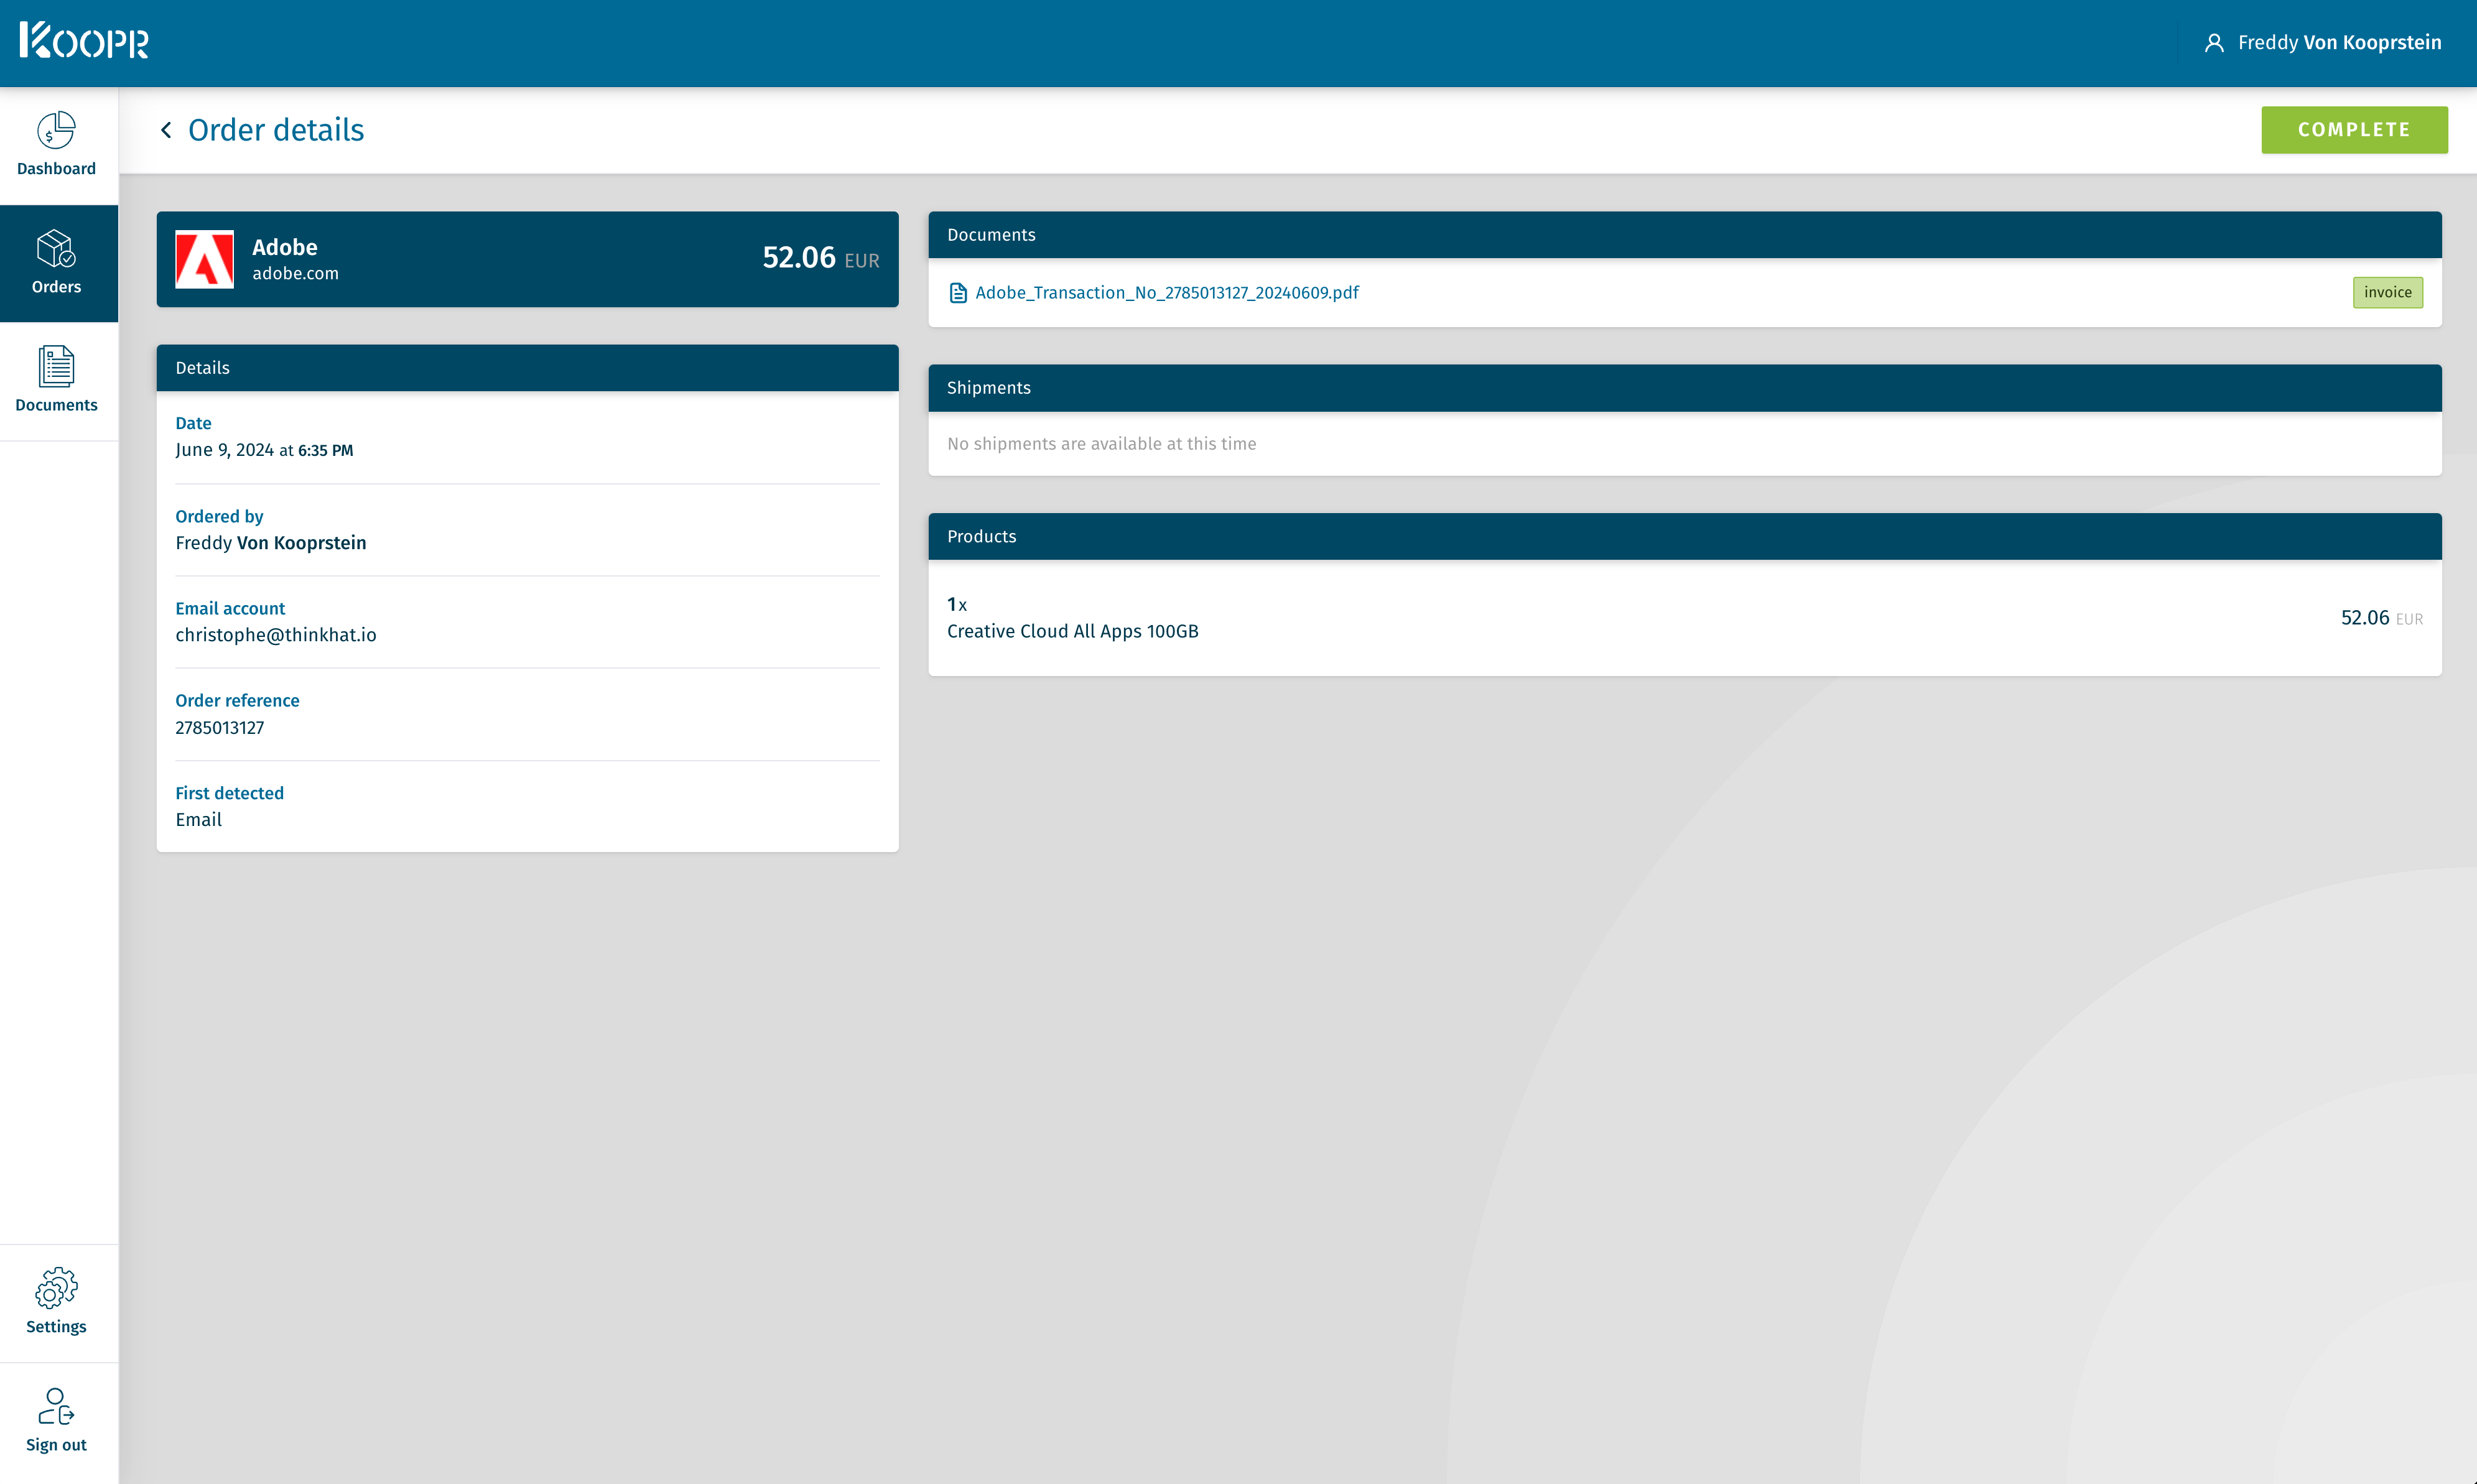Click the PDF document file icon
Screen dimensions: 2477x1484
[x=958, y=293]
